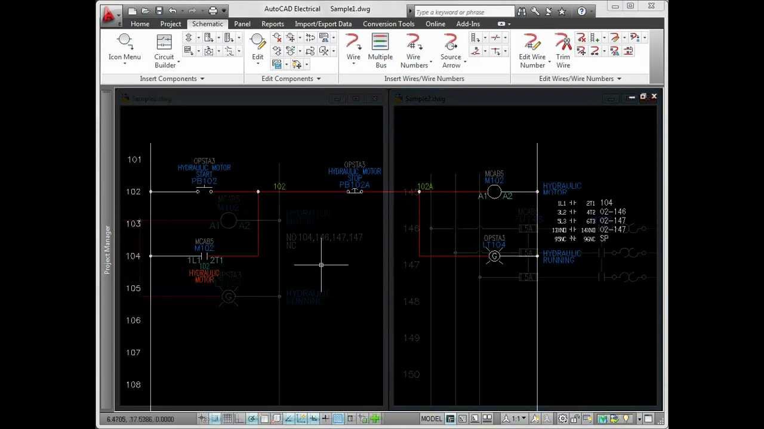
Task: Toggle Grid Display in the status bar
Action: [x=227, y=419]
